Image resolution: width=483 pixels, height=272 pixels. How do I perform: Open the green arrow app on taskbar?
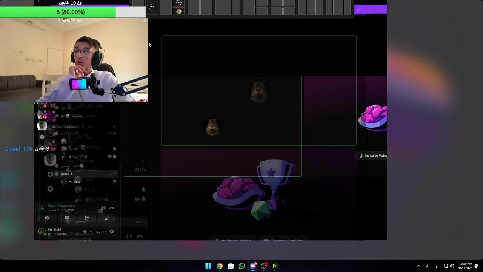tap(275, 266)
